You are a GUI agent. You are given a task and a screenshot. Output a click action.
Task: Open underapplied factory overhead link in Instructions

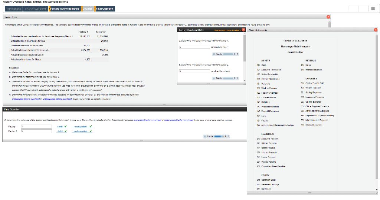tap(57, 99)
